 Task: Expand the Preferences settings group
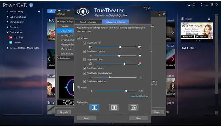pos(58,58)
